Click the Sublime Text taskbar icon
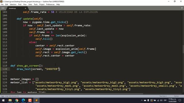184x103 pixels. click(x=37, y=100)
